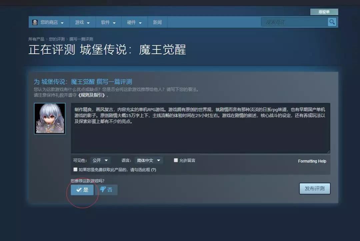Open the language 简体中文 dropdown
This screenshot has width=360, height=241.
[149, 160]
